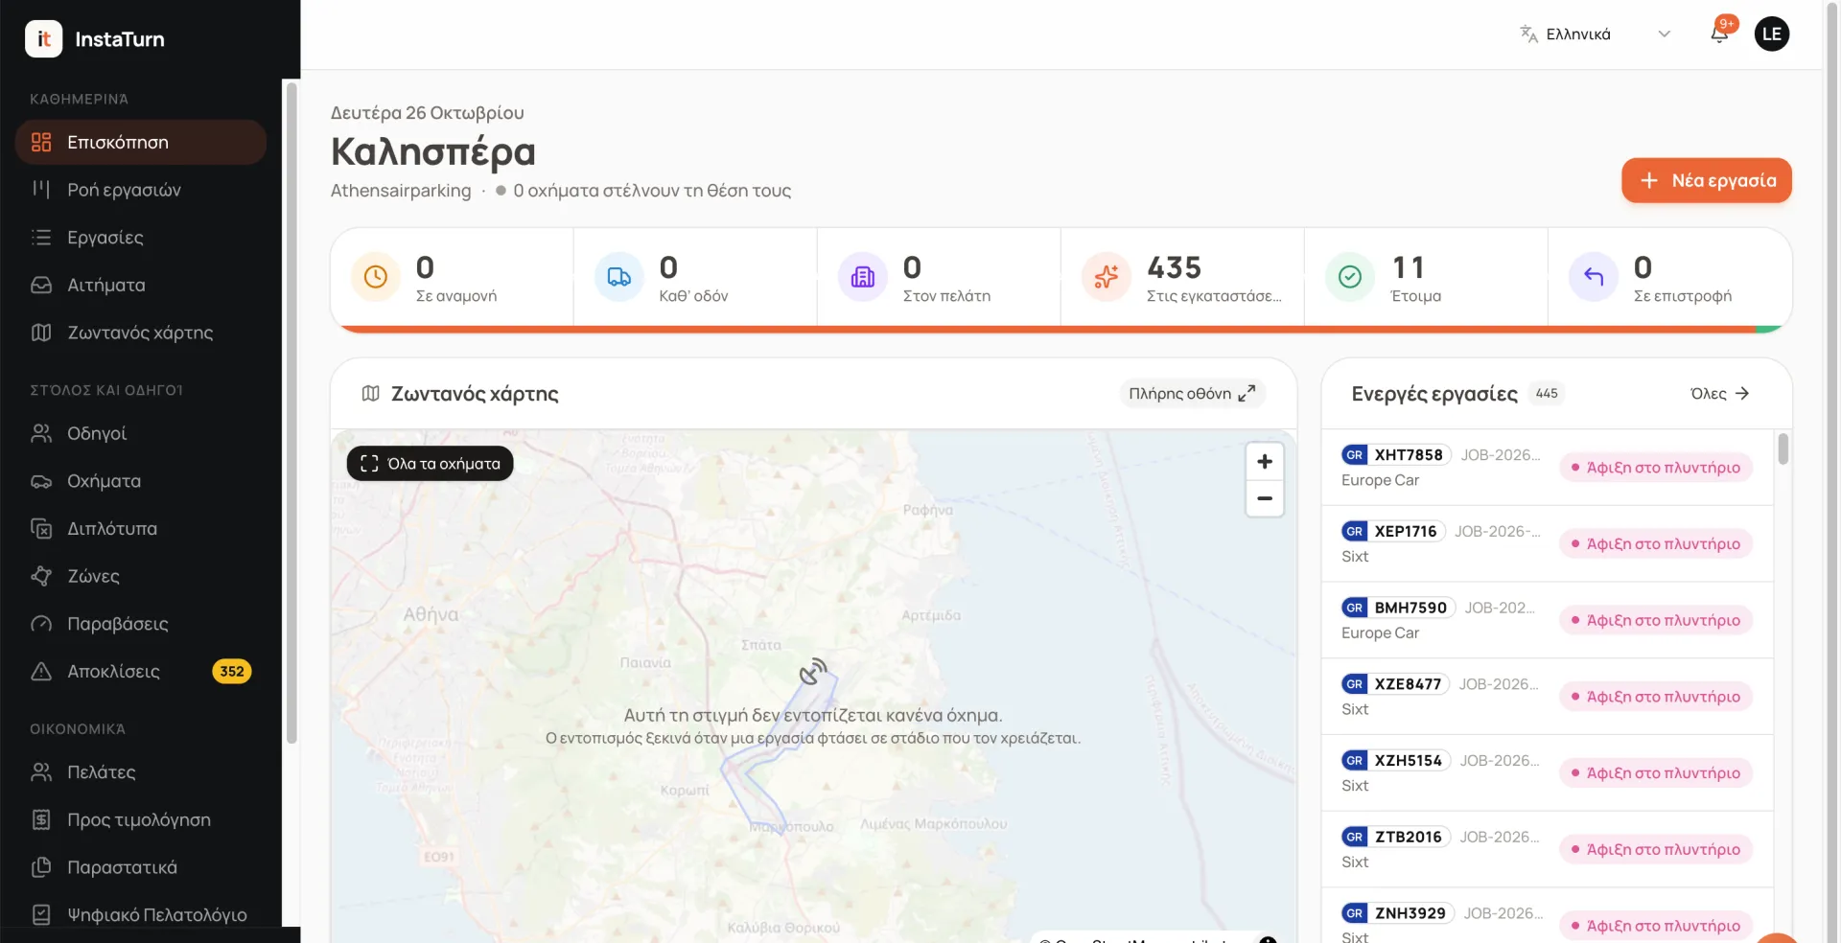Open Εργασίες sidebar item
The width and height of the screenshot is (1841, 943).
point(141,238)
